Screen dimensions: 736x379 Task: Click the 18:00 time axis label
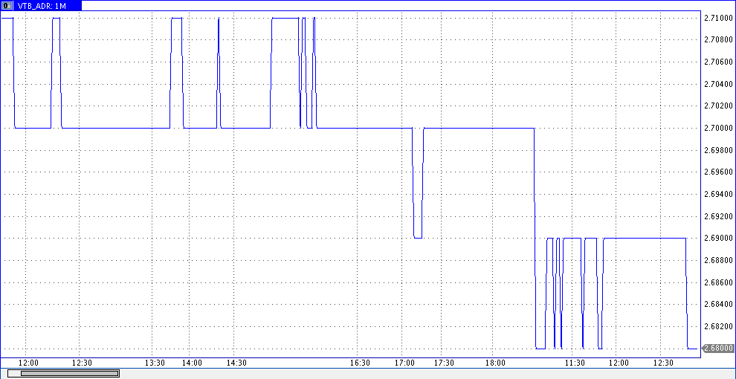point(495,363)
